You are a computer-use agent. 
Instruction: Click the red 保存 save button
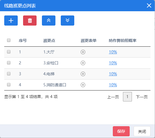(121, 131)
